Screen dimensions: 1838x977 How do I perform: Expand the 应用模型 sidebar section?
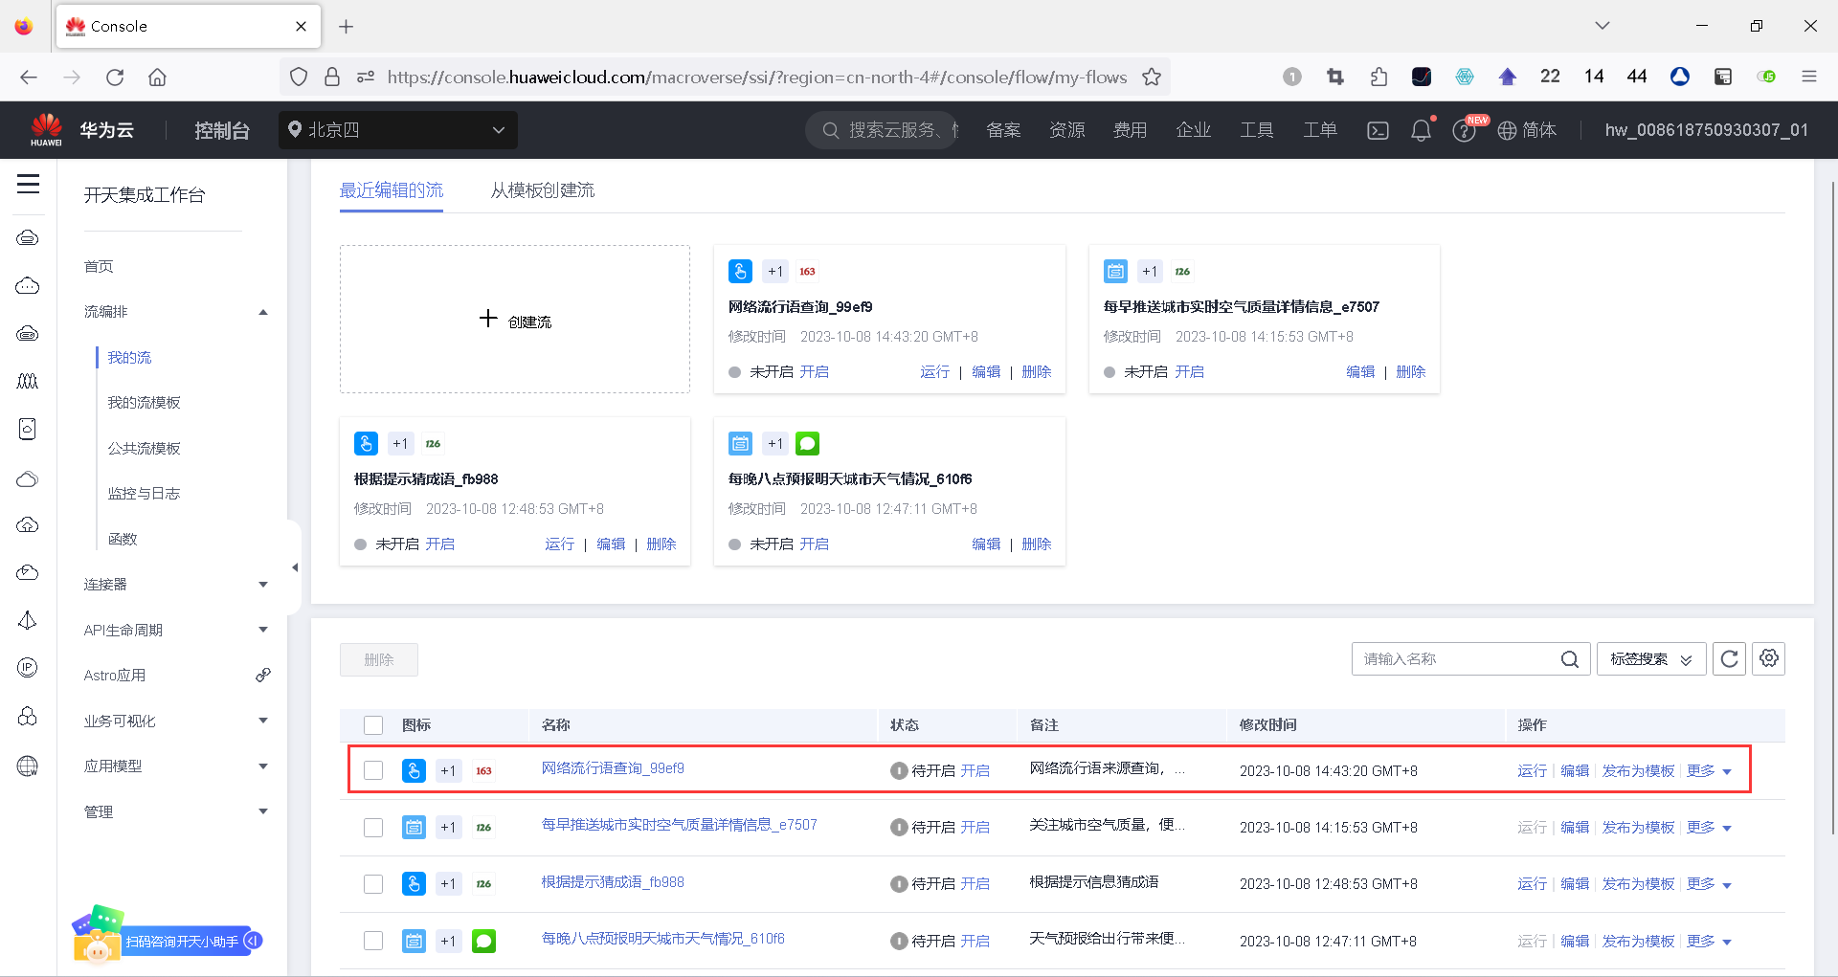pyautogui.click(x=263, y=766)
